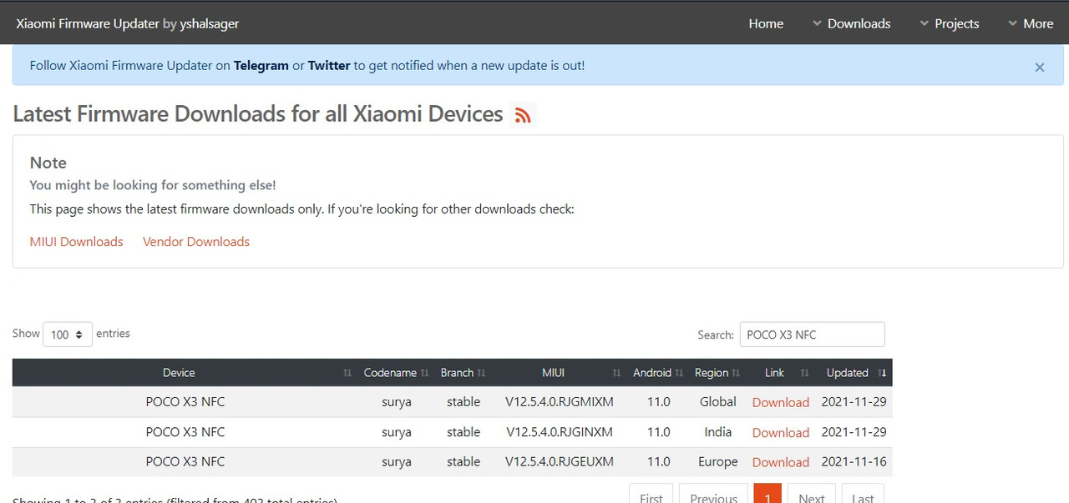Click the Global region cell
Image resolution: width=1069 pixels, height=503 pixels.
point(718,402)
